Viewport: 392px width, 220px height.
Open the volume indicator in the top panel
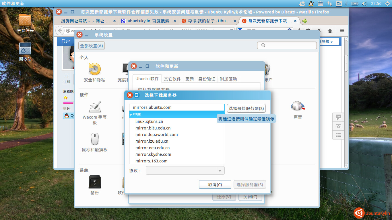364,3
